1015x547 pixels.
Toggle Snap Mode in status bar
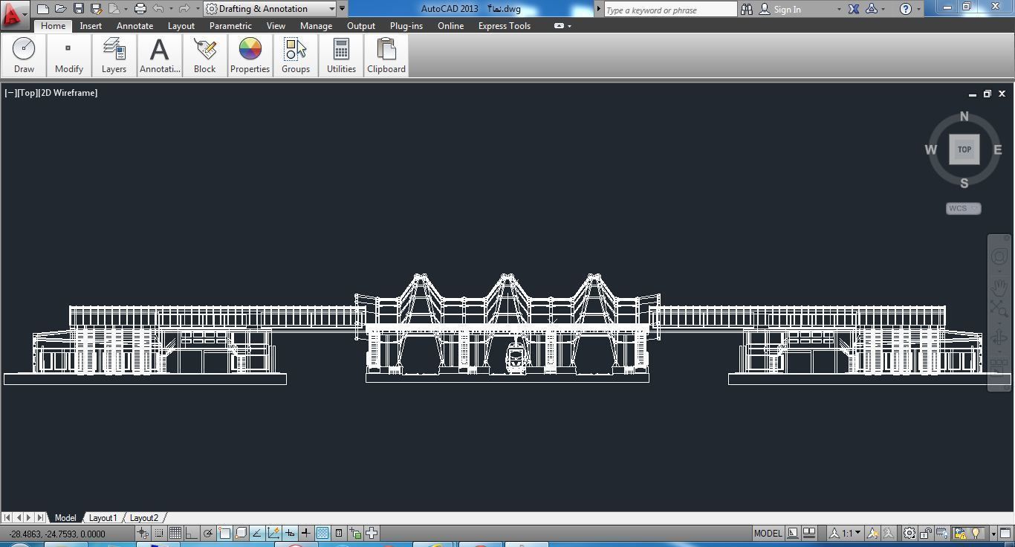(x=158, y=533)
